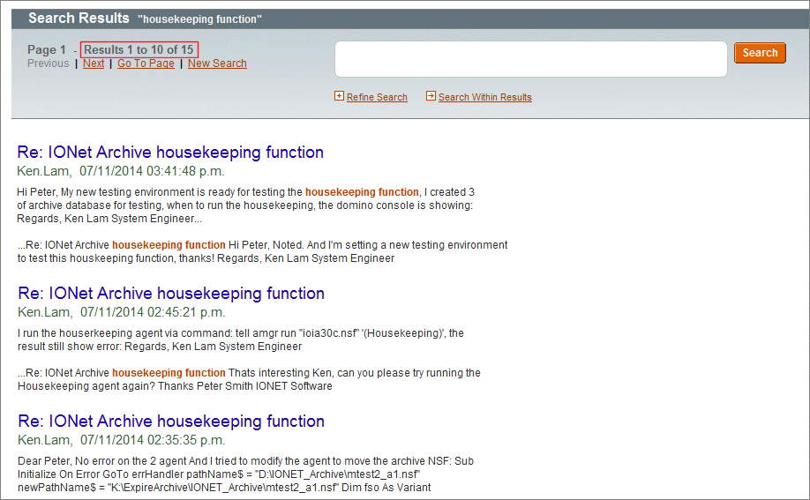810x500 pixels.
Task: Click the Results 1 to 10 of 15 text
Action: pos(139,49)
